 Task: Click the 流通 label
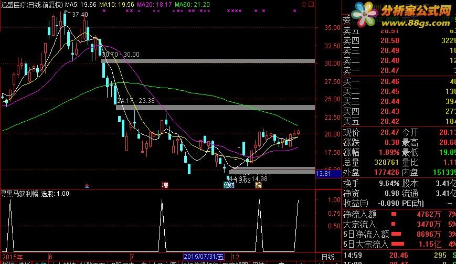pyautogui.click(x=410, y=193)
